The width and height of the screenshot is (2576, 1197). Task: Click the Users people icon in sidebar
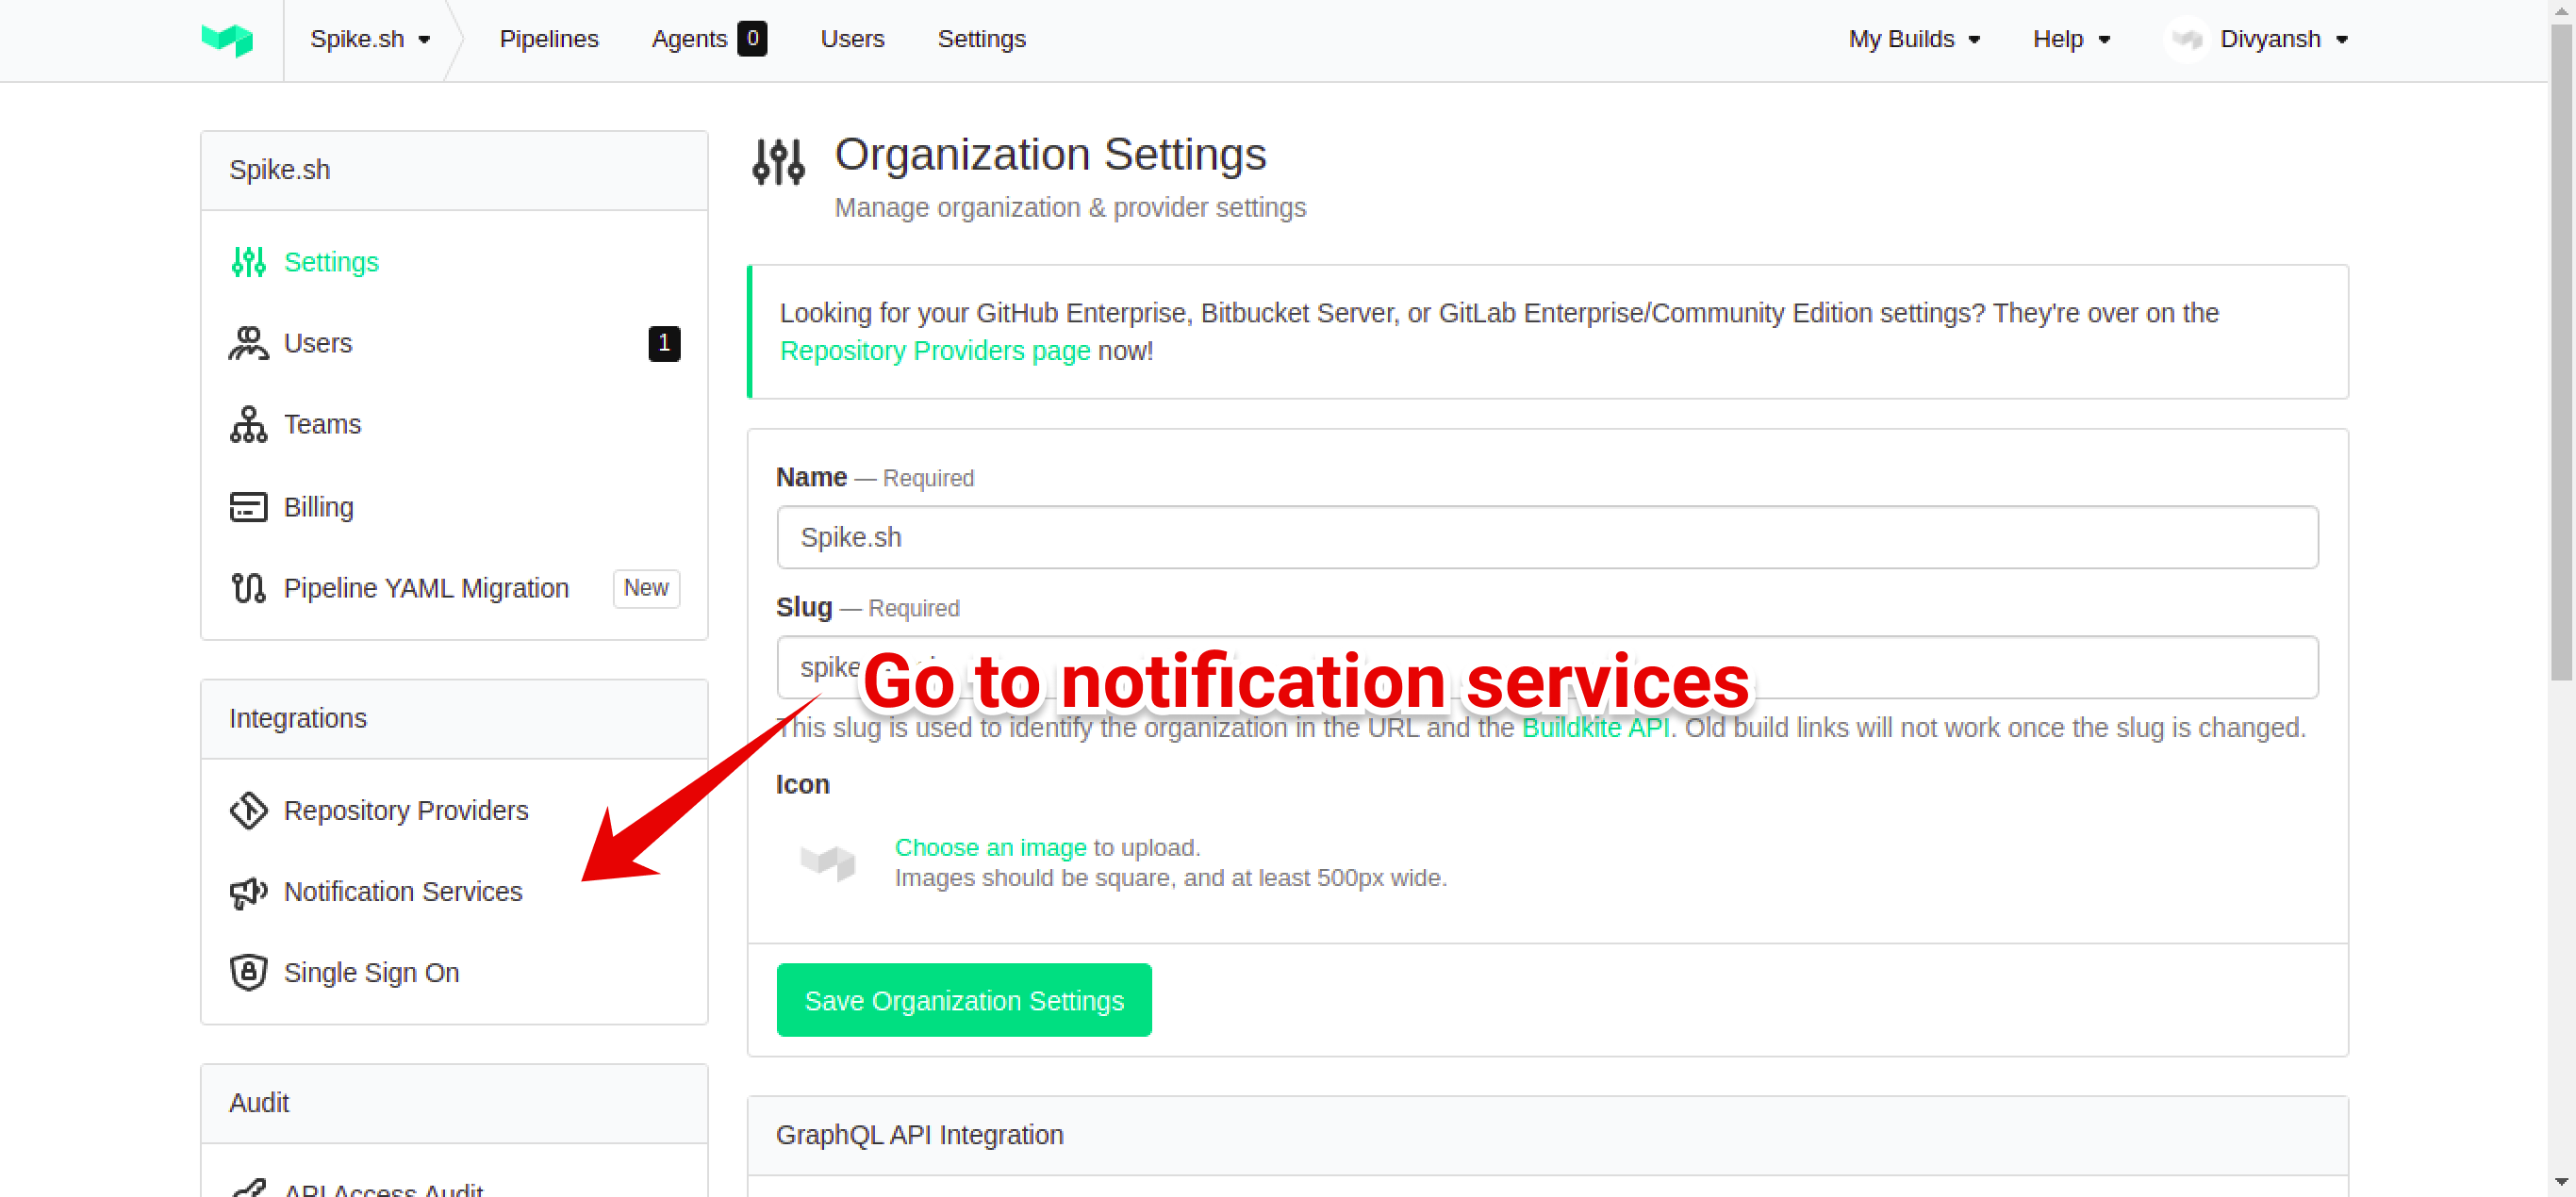248,343
